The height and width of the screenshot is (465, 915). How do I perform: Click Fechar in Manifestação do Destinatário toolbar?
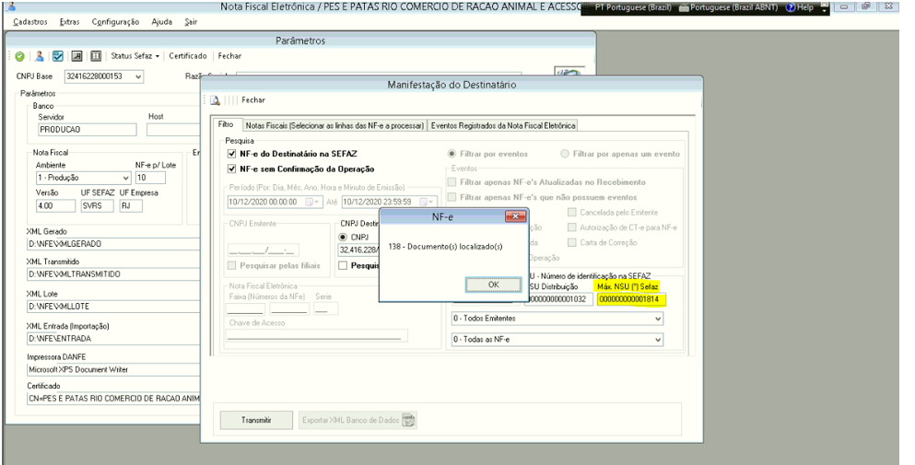point(253,100)
